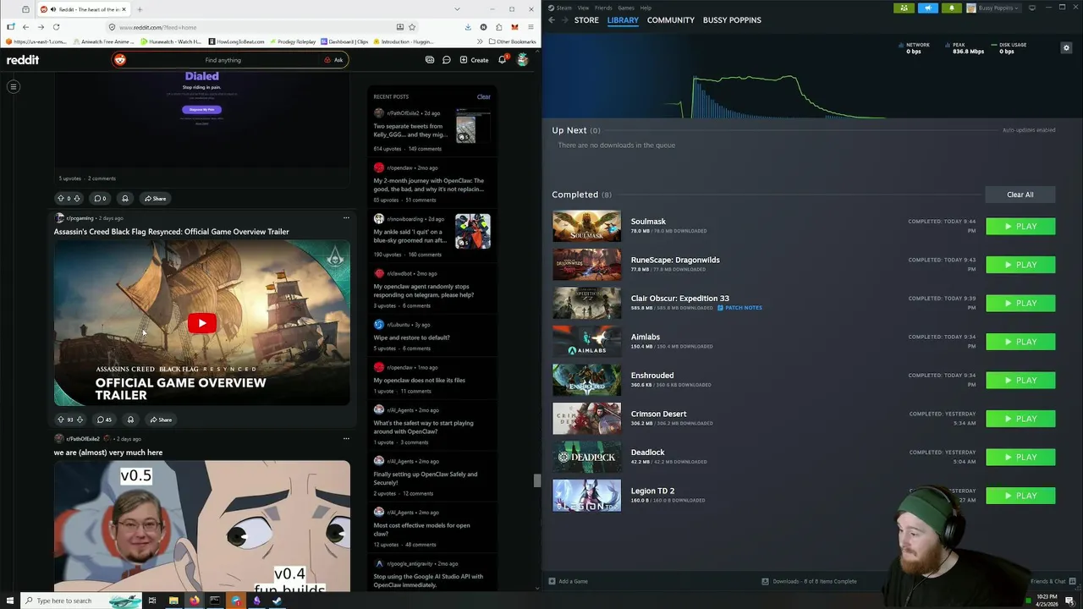Open the Steam green friends activity button
Viewport: 1083px width, 609px height.
[904, 8]
